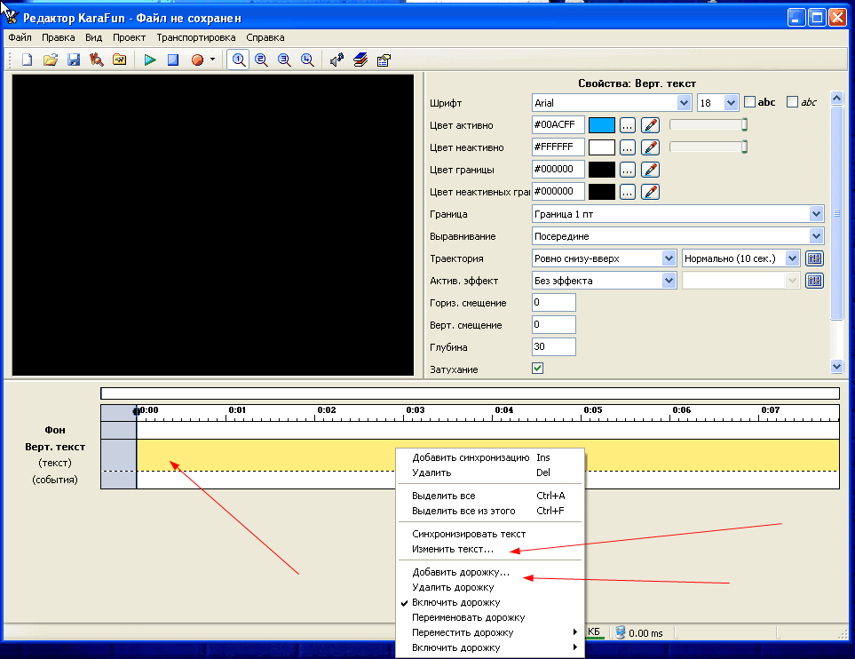Screen dimensions: 855x659
Task: Open the Транспортировка menu
Action: 196,37
